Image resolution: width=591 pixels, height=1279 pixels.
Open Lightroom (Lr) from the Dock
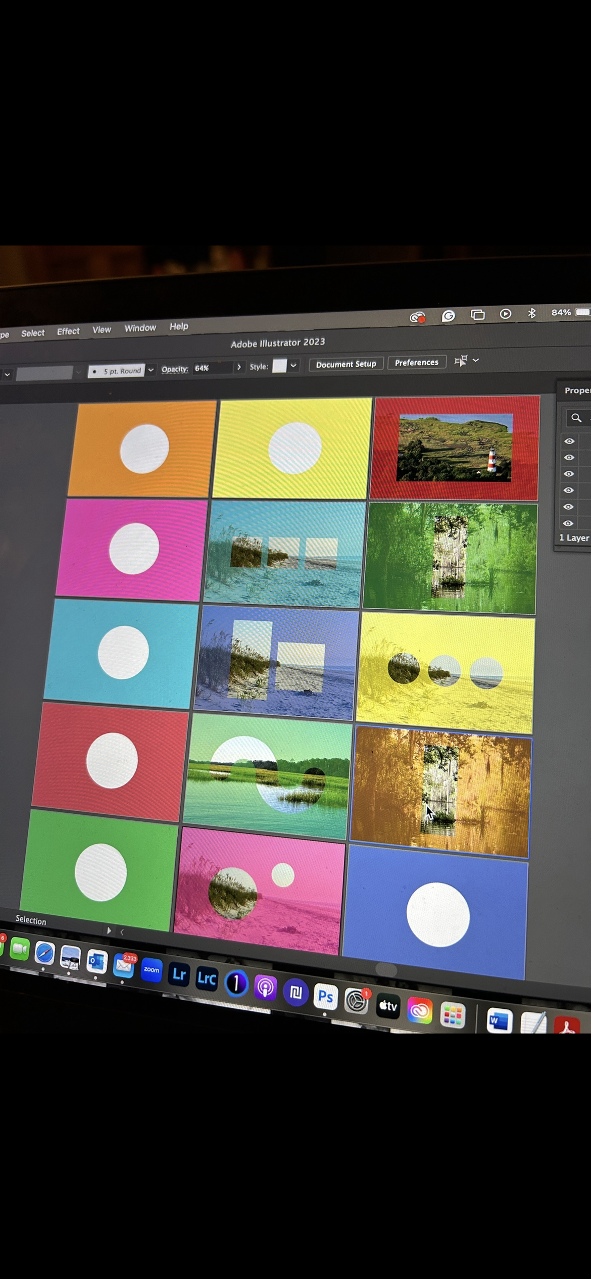pos(179,974)
